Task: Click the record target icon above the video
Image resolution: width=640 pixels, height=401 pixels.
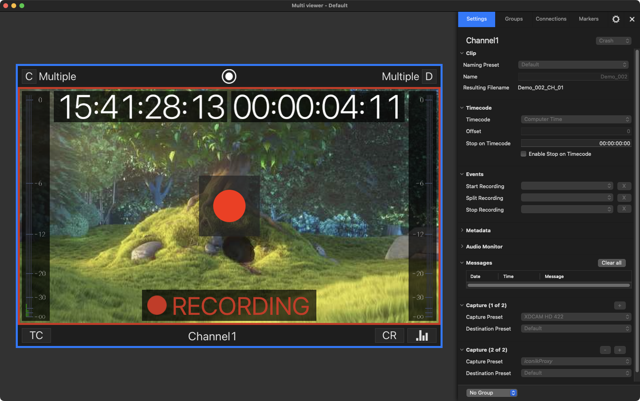Action: point(229,76)
